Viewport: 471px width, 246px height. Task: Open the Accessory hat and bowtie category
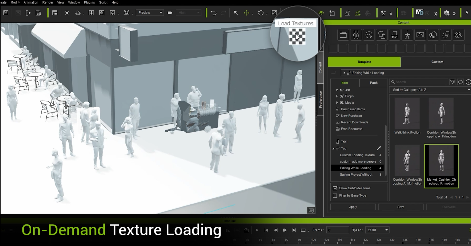click(x=395, y=35)
